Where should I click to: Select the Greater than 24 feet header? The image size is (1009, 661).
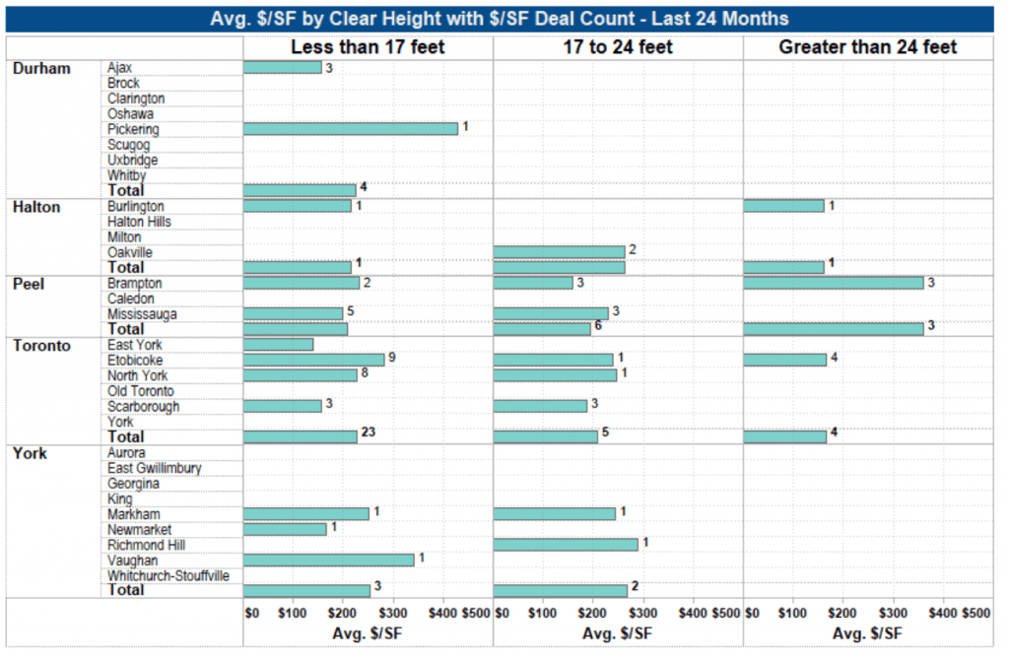[x=868, y=47]
